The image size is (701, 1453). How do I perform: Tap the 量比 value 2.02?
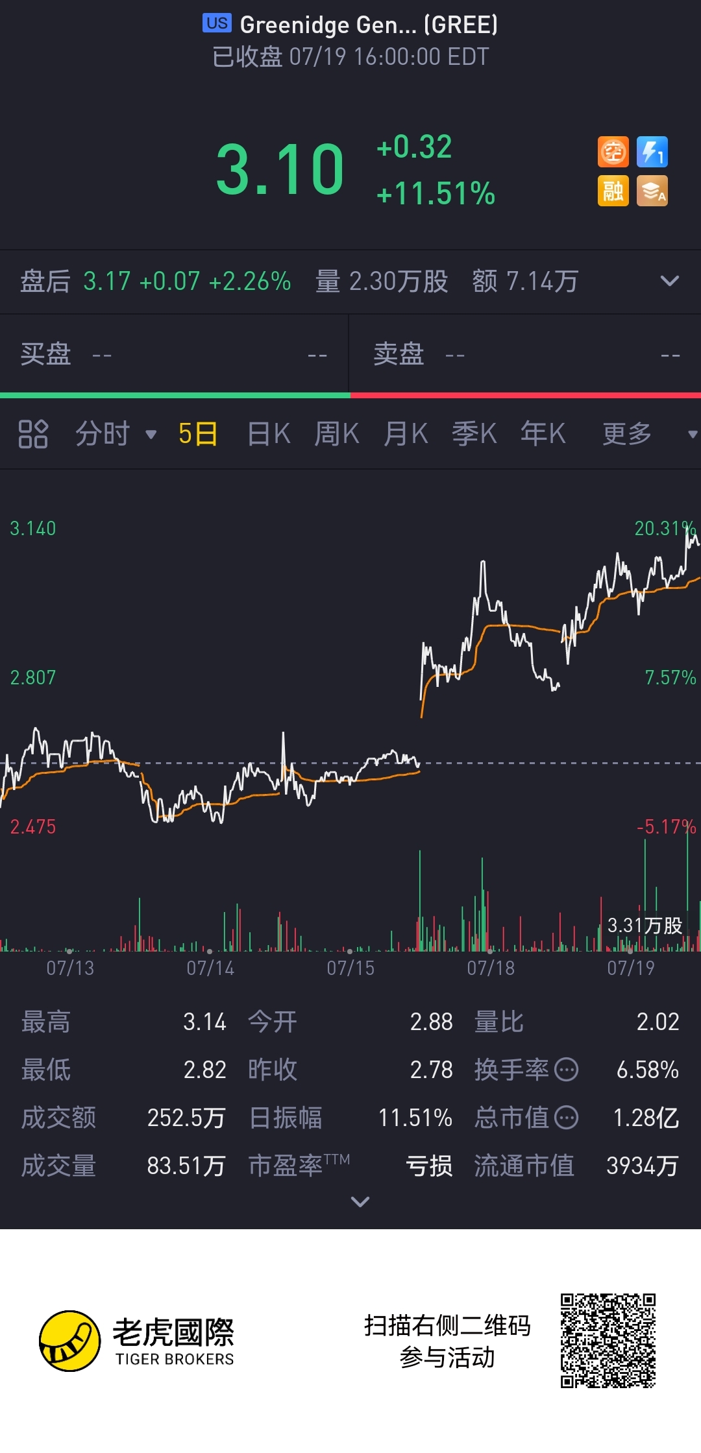point(658,1022)
